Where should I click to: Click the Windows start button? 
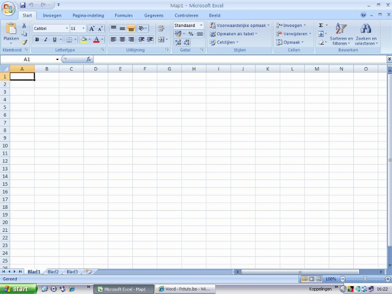[18, 289]
